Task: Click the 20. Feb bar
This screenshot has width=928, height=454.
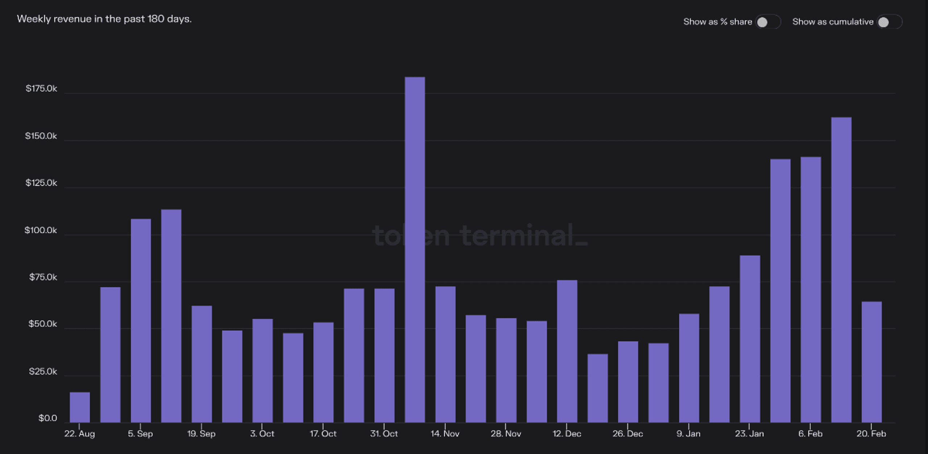Action: coord(871,362)
